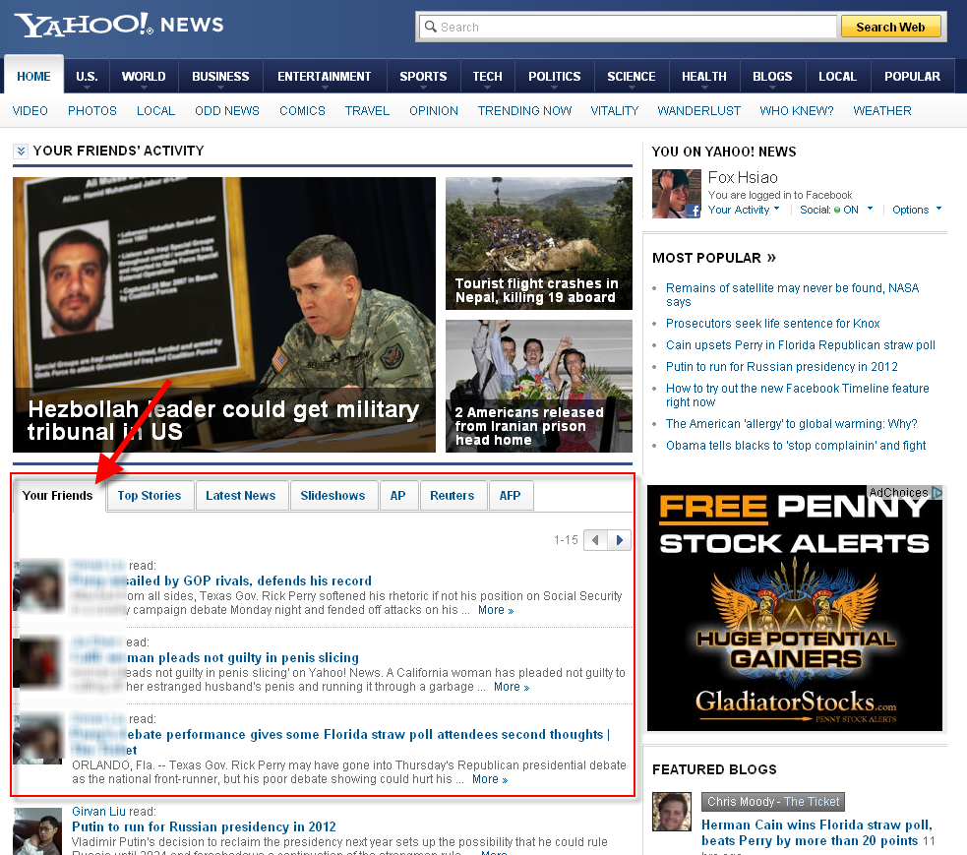The height and width of the screenshot is (855, 967).
Task: Expand the Options dropdown menu
Action: click(917, 210)
